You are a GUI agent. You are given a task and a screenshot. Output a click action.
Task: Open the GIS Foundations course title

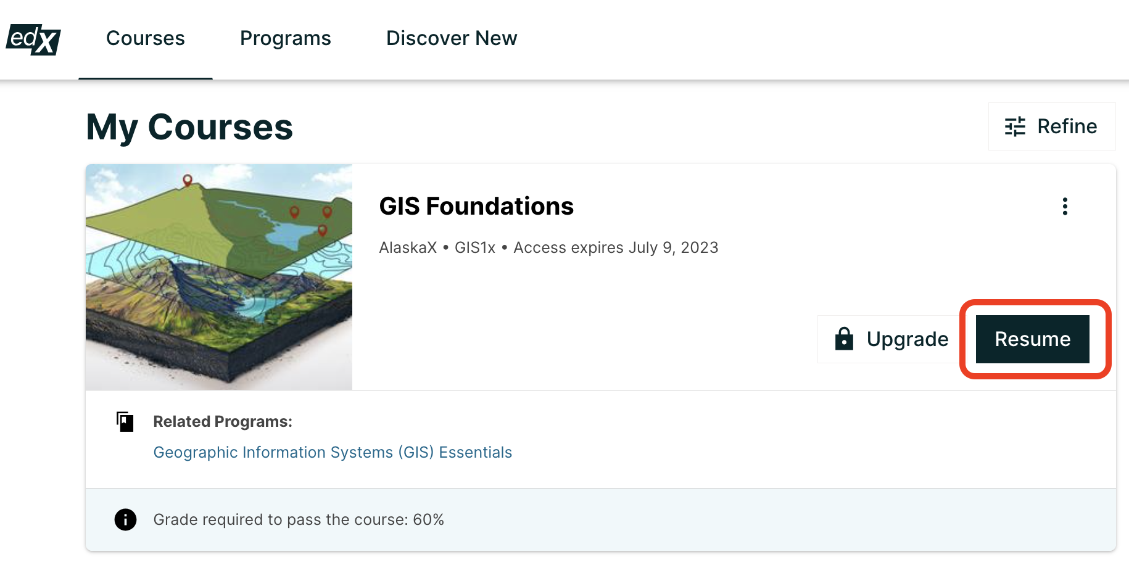[476, 206]
